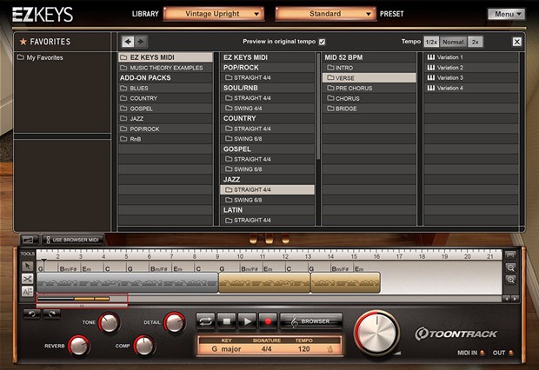Open the Standard preset dropdown
The image size is (539, 370).
[325, 14]
